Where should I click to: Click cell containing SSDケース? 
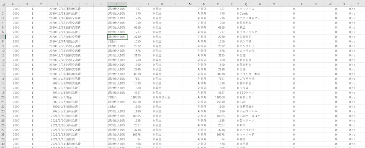(247, 93)
